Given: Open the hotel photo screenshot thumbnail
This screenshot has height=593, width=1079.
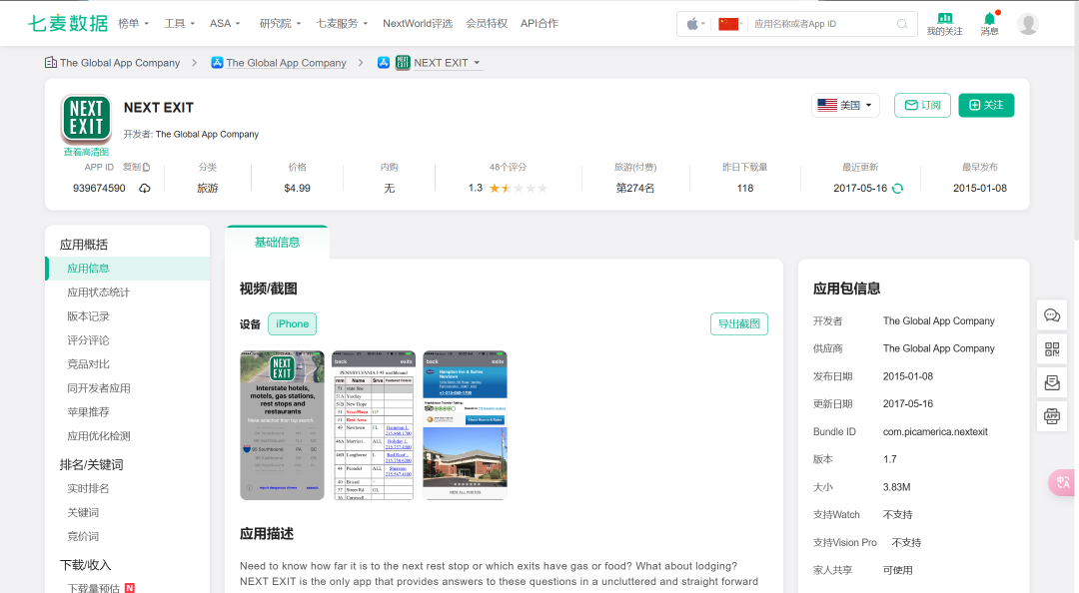Looking at the screenshot, I should pyautogui.click(x=466, y=425).
